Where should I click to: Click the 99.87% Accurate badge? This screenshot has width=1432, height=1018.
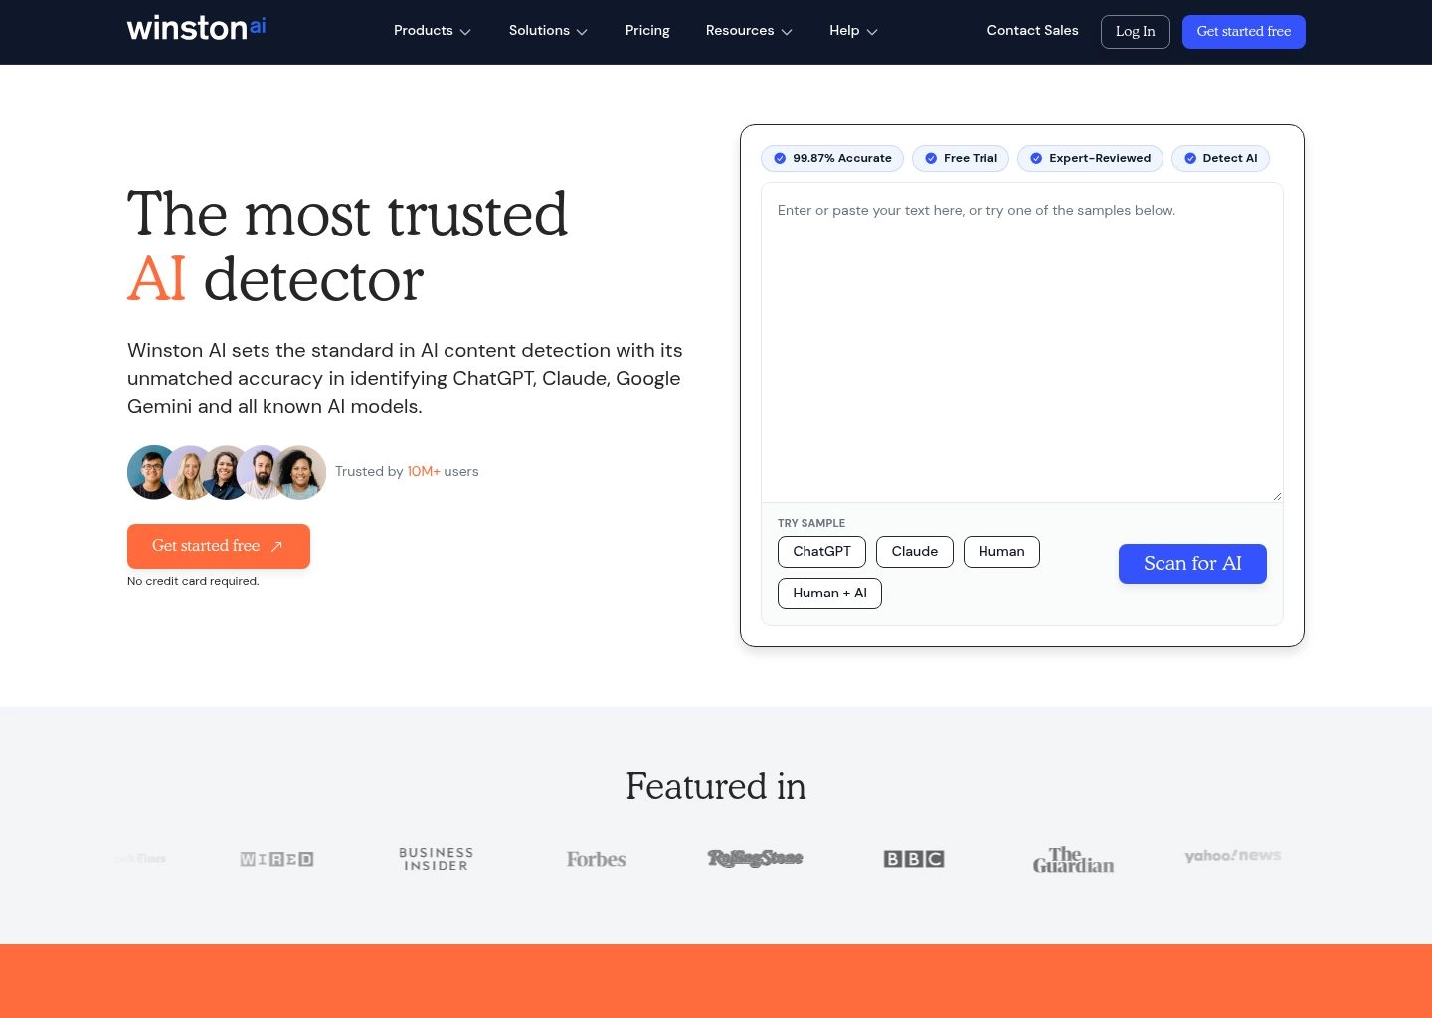coord(831,158)
